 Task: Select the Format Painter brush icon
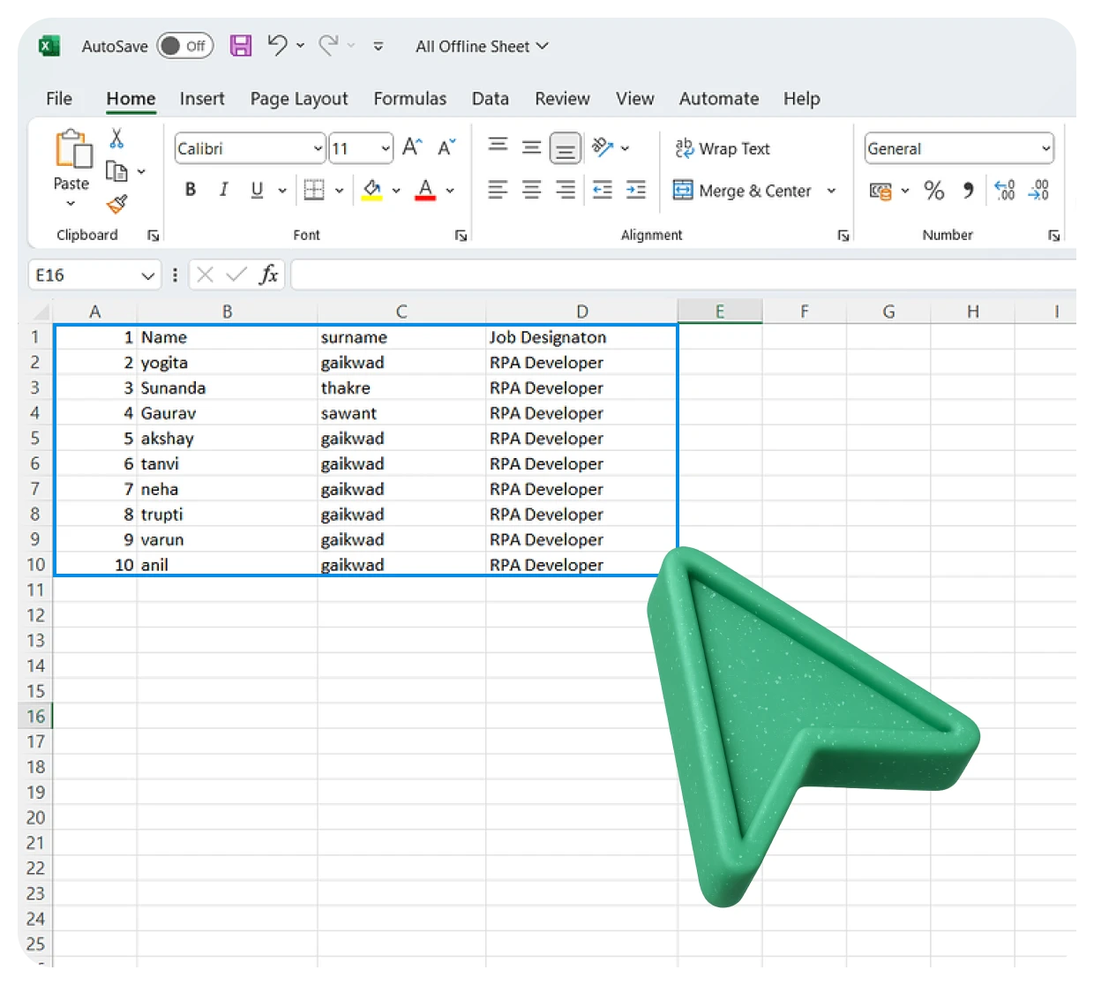[x=116, y=205]
